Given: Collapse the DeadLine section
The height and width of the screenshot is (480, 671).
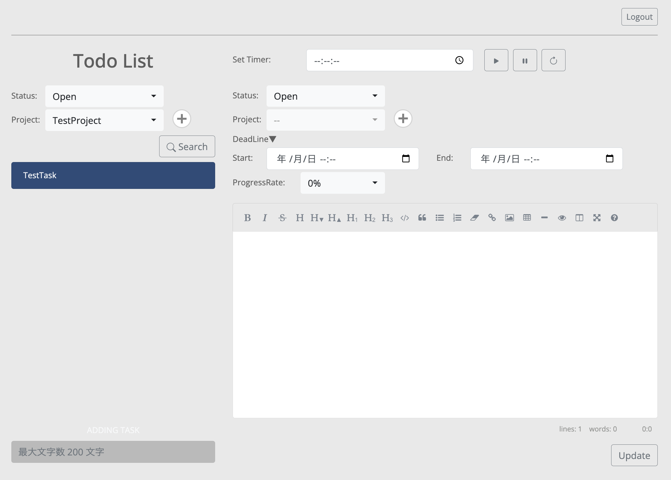Looking at the screenshot, I should (273, 139).
